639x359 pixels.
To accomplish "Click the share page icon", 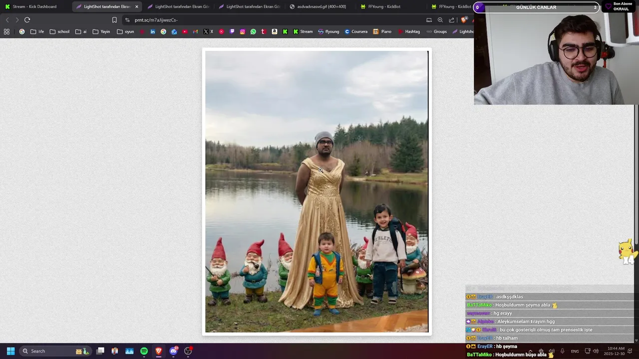I will 452,20.
